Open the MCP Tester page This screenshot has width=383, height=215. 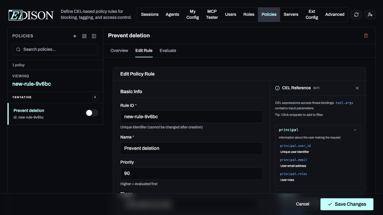coord(212,14)
